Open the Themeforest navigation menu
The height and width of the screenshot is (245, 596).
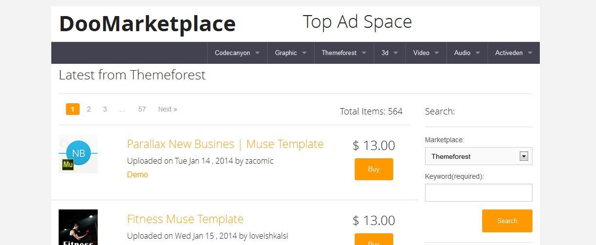click(x=344, y=53)
